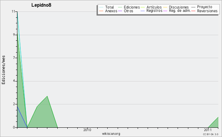Click the 2011 x-axis label
222x137 pixels.
point(208,130)
